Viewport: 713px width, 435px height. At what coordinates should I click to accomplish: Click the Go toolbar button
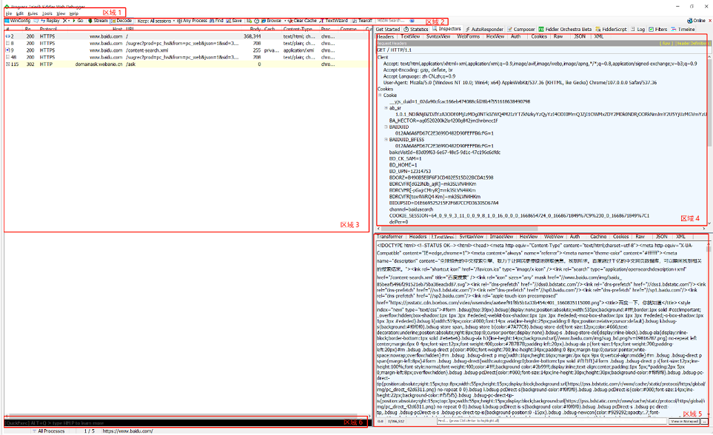pos(78,21)
